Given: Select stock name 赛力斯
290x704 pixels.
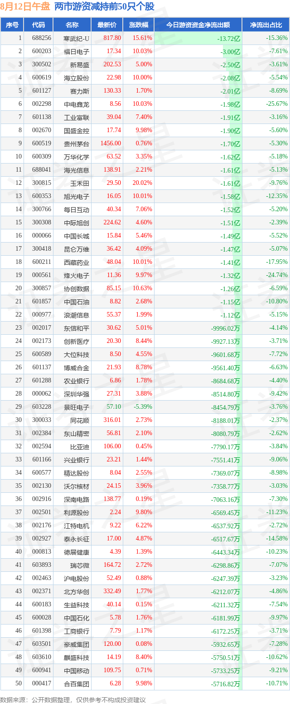Looking at the screenshot, I should [80, 91].
